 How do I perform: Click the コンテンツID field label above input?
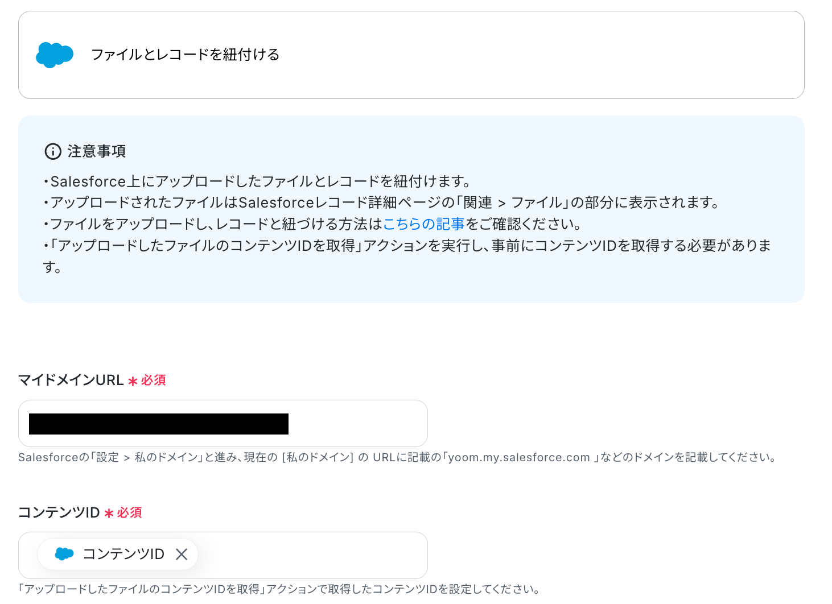coord(59,512)
